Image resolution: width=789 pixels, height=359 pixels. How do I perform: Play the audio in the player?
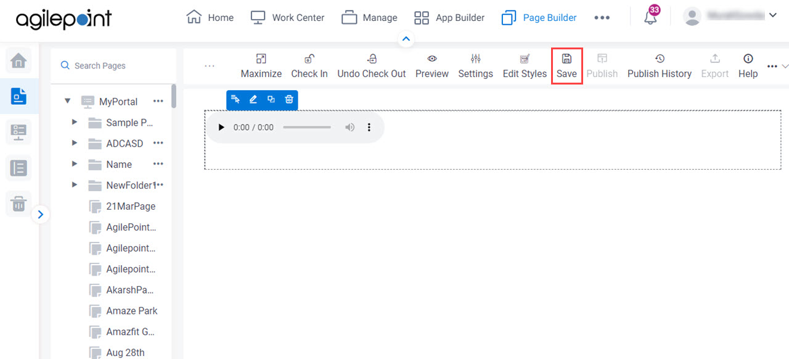coord(221,127)
